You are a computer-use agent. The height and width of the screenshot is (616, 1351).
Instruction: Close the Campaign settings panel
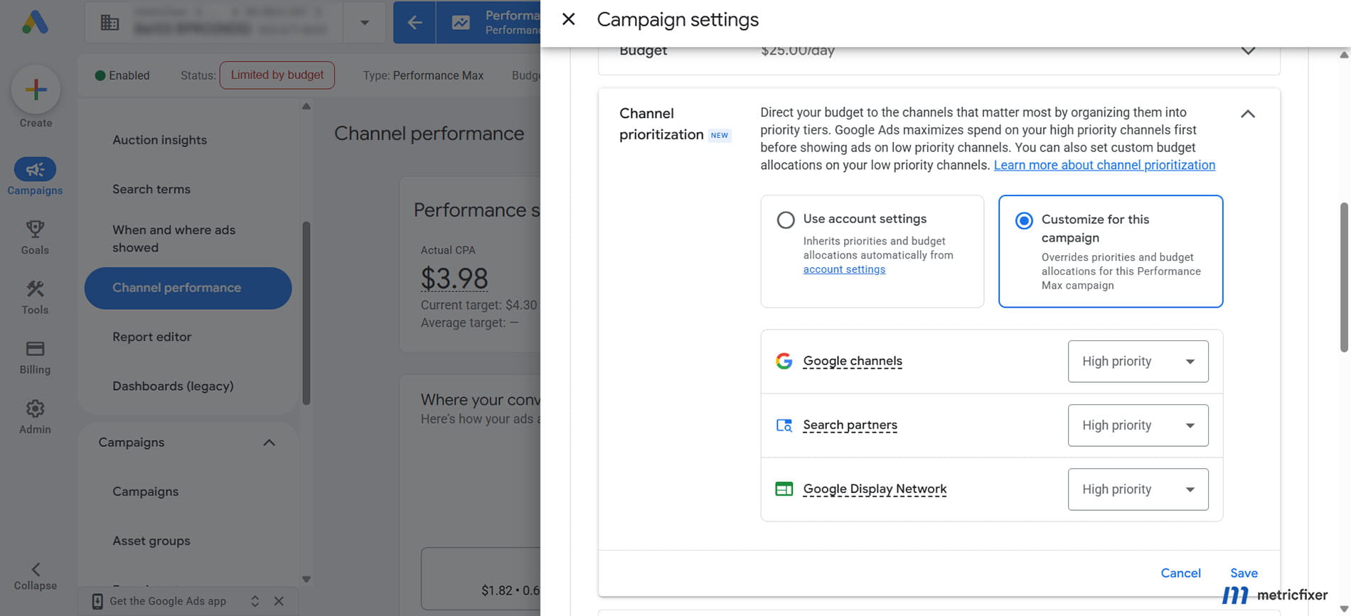coord(568,19)
